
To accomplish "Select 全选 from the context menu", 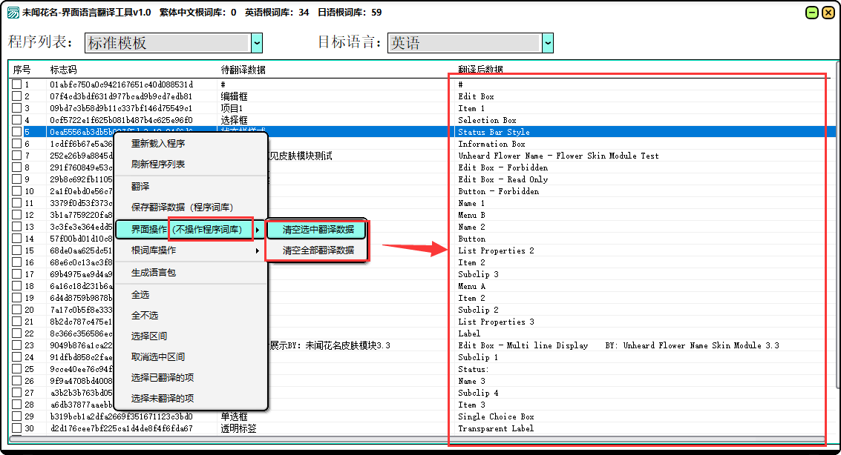I will tap(140, 295).
